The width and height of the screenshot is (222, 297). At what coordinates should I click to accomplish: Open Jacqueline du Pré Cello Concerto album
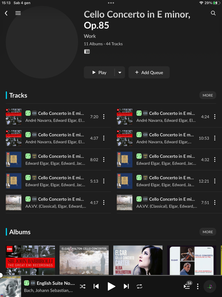coord(192,260)
